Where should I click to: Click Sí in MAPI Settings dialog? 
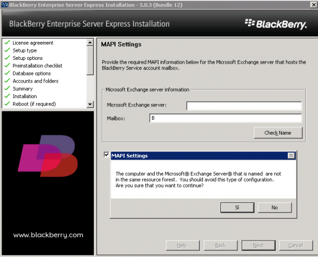coord(237,208)
